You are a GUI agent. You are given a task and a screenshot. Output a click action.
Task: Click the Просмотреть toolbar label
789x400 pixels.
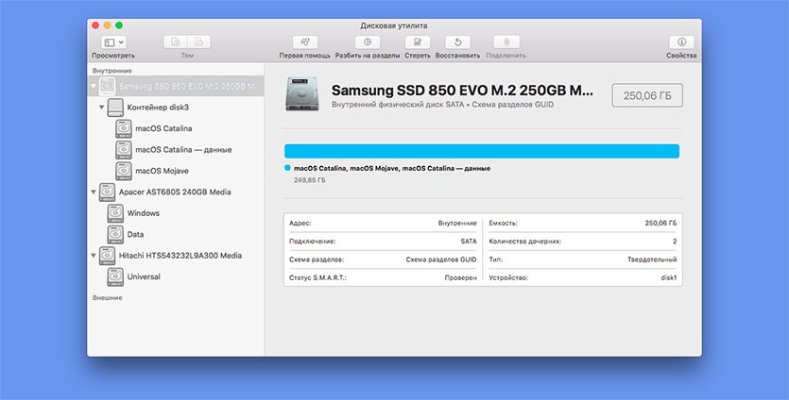(x=113, y=56)
